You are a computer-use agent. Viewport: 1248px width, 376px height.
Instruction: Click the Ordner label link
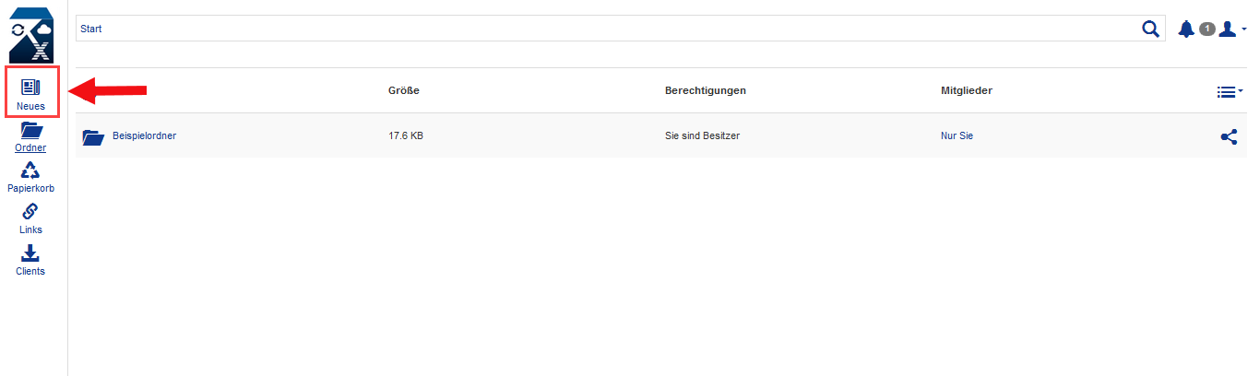click(x=30, y=147)
